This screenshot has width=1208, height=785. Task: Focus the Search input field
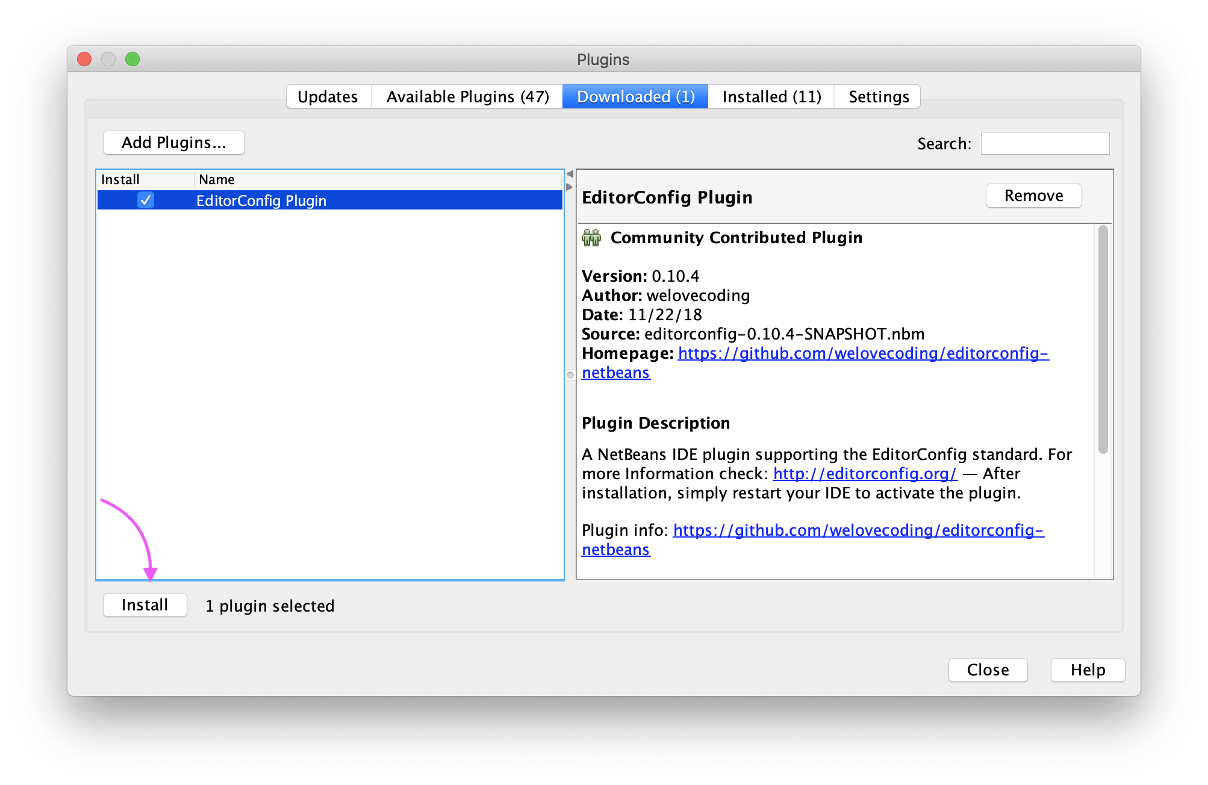tap(1045, 143)
